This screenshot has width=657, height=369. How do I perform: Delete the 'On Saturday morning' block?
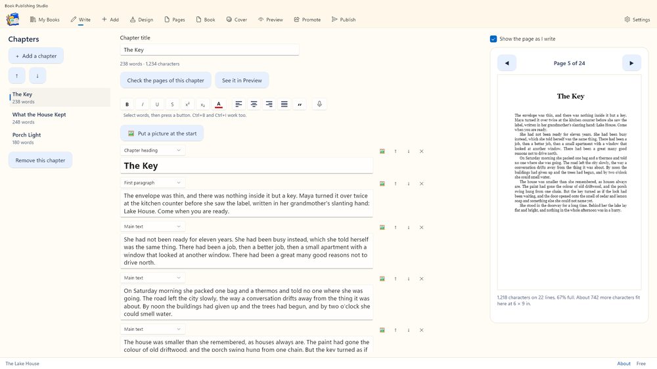tap(422, 278)
